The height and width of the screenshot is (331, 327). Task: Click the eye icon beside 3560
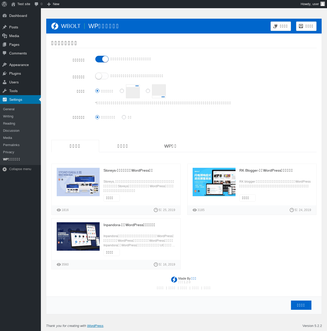59,264
